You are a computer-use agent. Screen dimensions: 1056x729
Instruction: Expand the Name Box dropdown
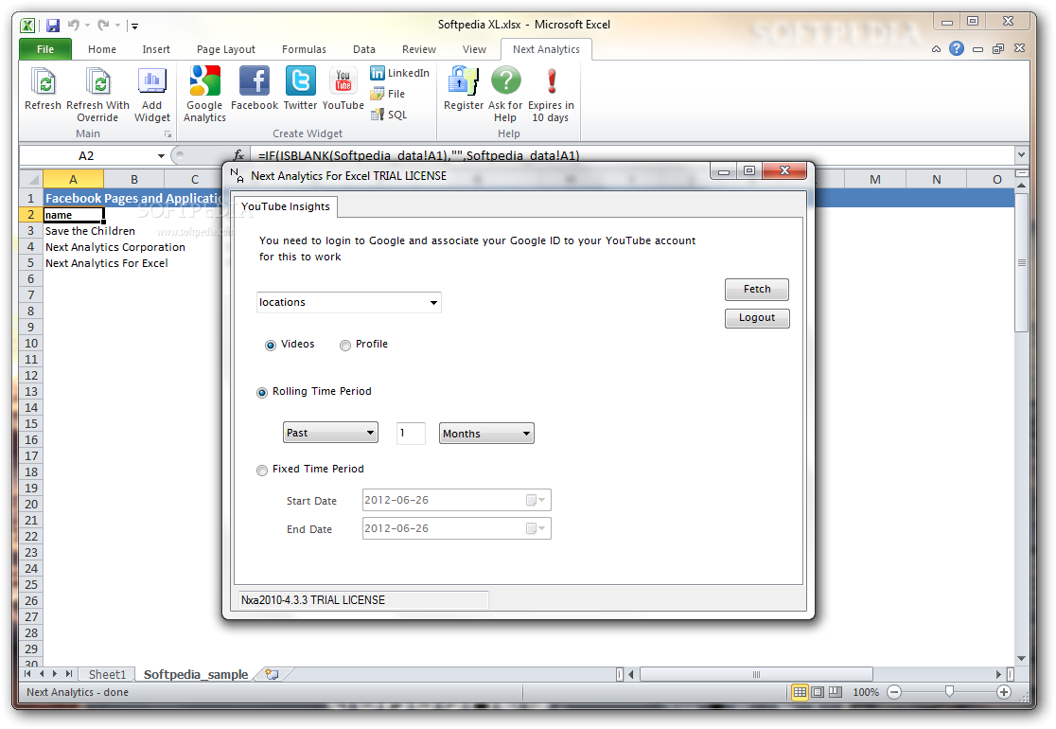coord(161,155)
